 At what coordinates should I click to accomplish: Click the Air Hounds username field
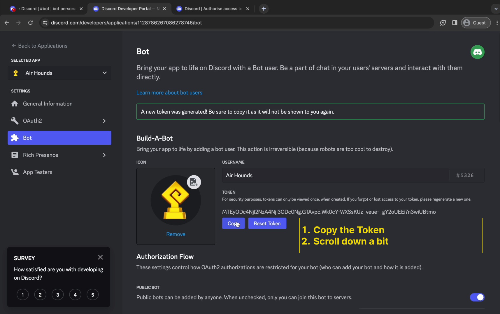(x=335, y=175)
